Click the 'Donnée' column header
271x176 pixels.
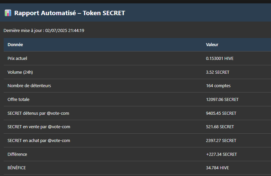pyautogui.click(x=15, y=44)
